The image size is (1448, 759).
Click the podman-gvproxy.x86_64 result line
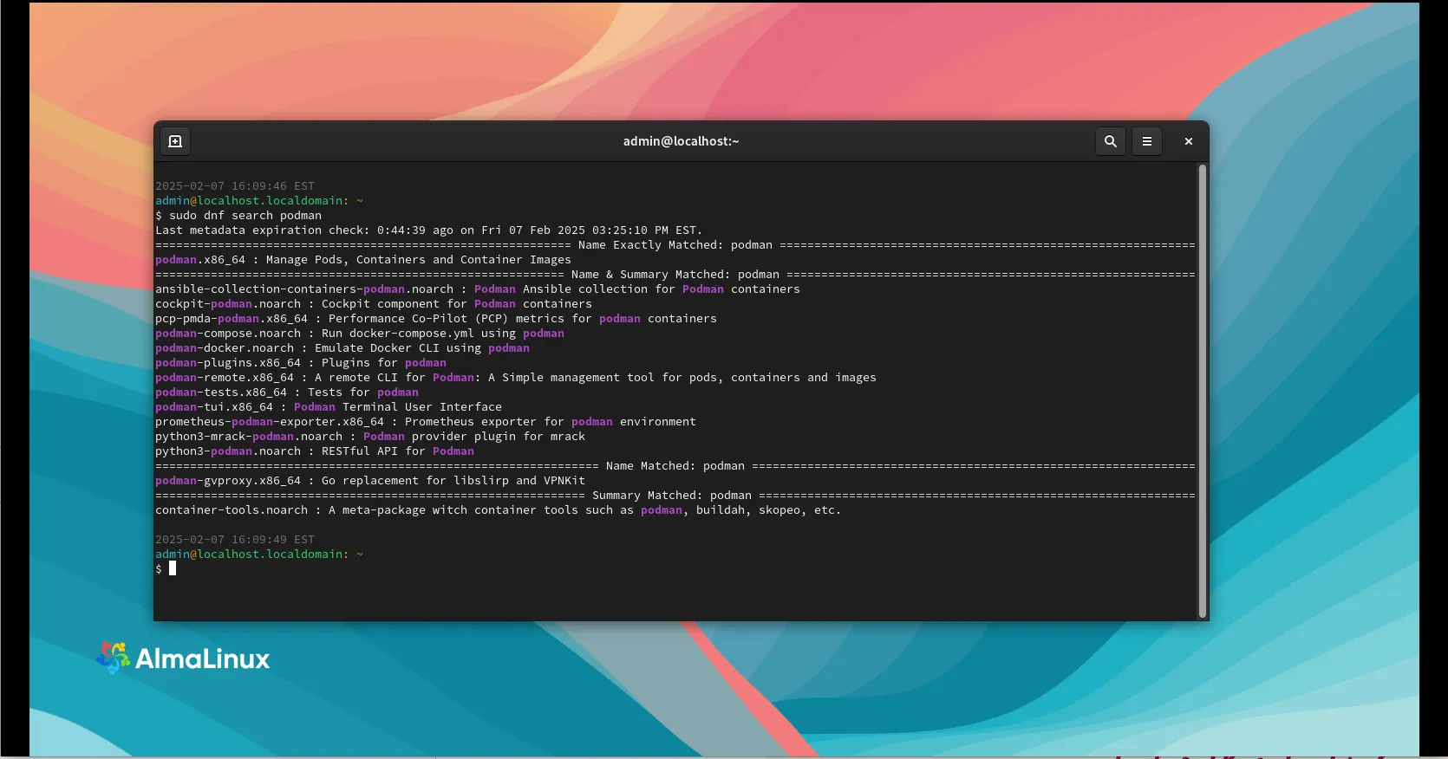pyautogui.click(x=370, y=481)
